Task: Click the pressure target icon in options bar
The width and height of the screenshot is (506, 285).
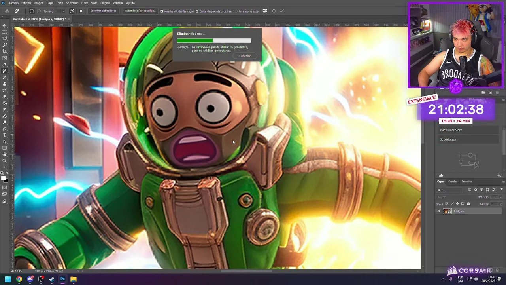Action: point(72,11)
